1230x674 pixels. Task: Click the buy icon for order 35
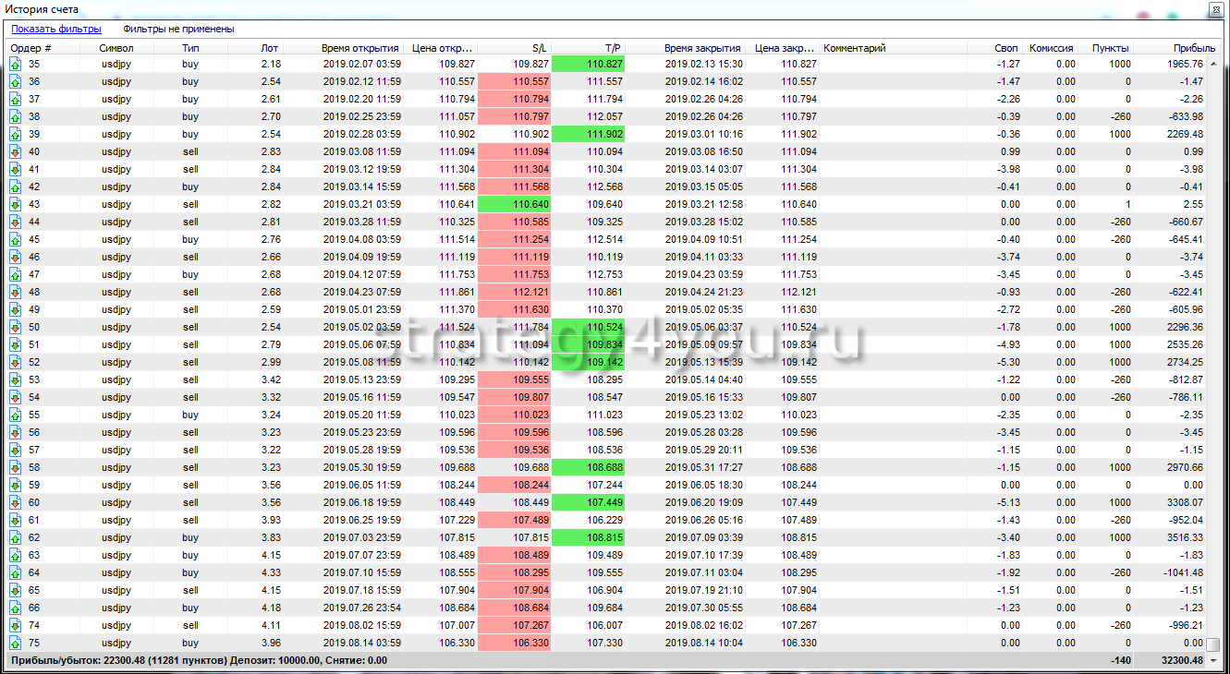coord(16,64)
